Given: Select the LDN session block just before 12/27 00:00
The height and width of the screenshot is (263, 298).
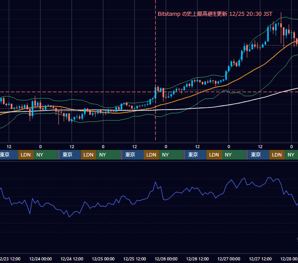Looking at the screenshot, I should pos(214,155).
